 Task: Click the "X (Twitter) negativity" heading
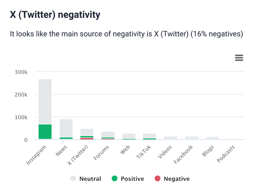click(55, 15)
